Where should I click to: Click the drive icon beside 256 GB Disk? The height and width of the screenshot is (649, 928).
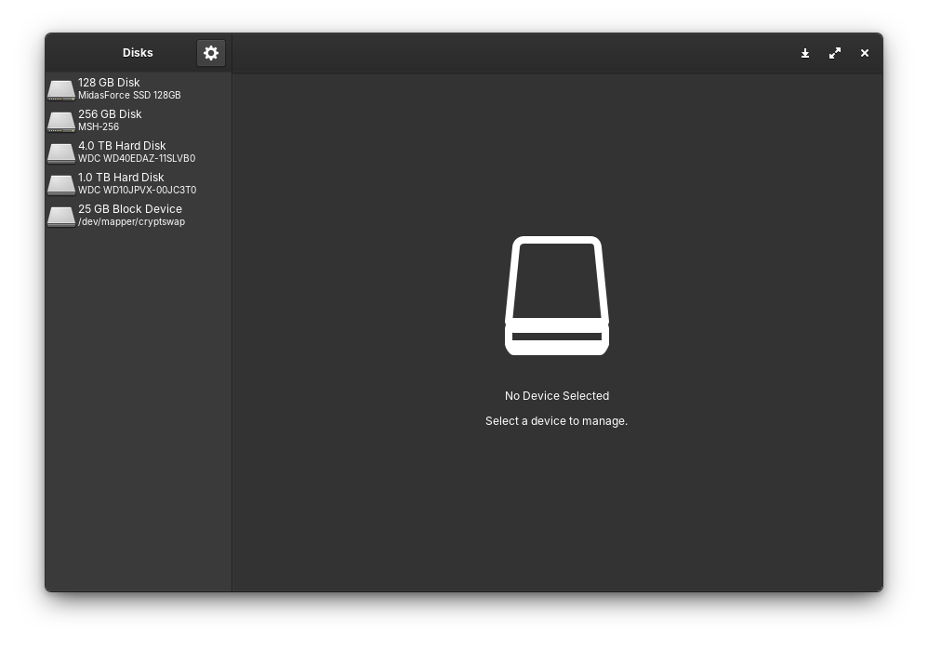click(61, 120)
